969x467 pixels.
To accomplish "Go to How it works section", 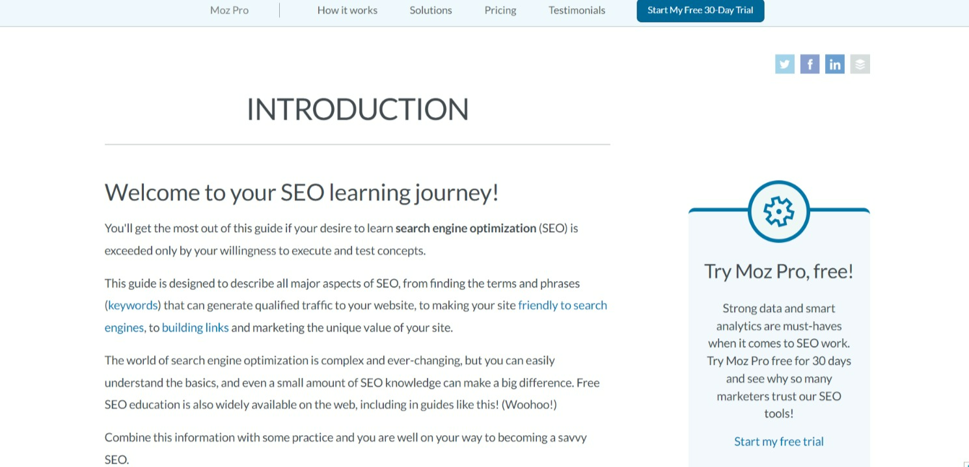I will (x=347, y=10).
